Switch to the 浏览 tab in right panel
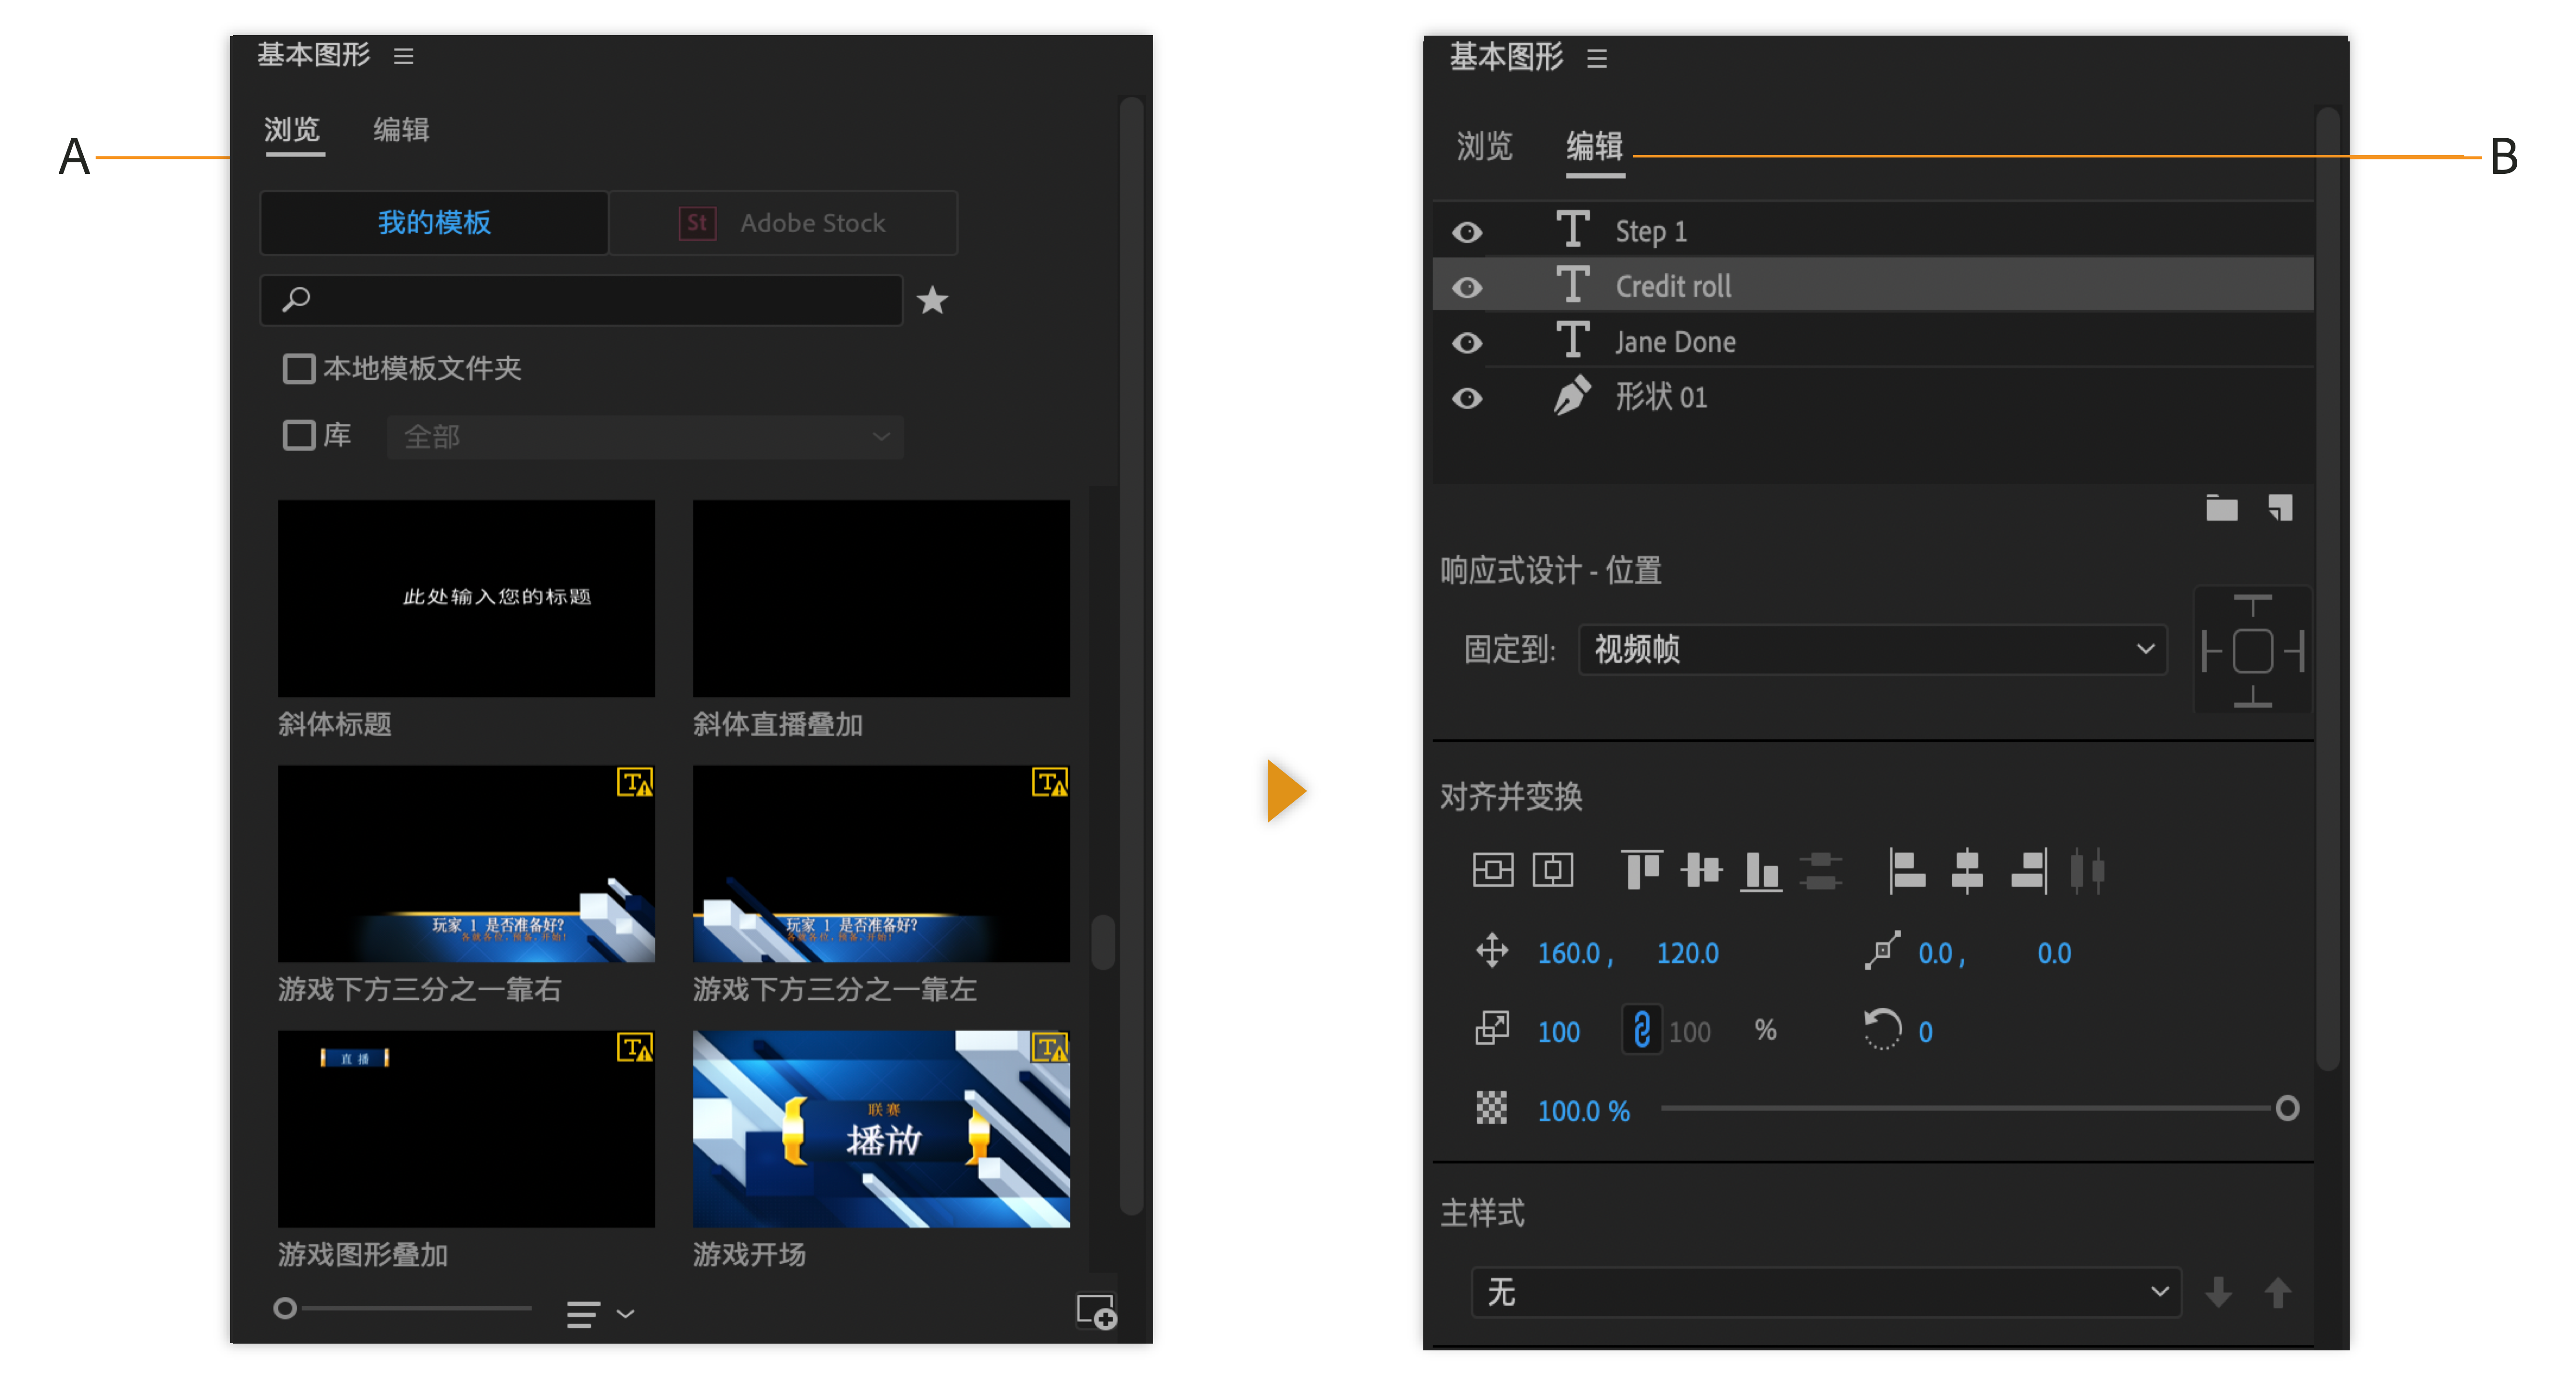2576x1386 pixels. pyautogui.click(x=1484, y=147)
